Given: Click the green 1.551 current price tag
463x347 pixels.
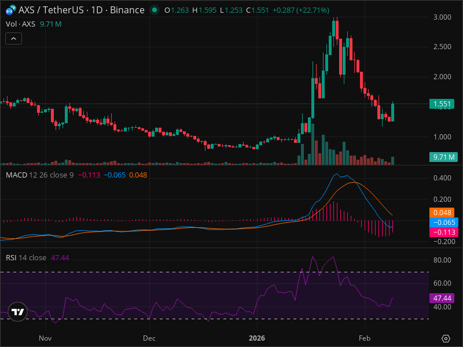Looking at the screenshot, I should pos(442,104).
